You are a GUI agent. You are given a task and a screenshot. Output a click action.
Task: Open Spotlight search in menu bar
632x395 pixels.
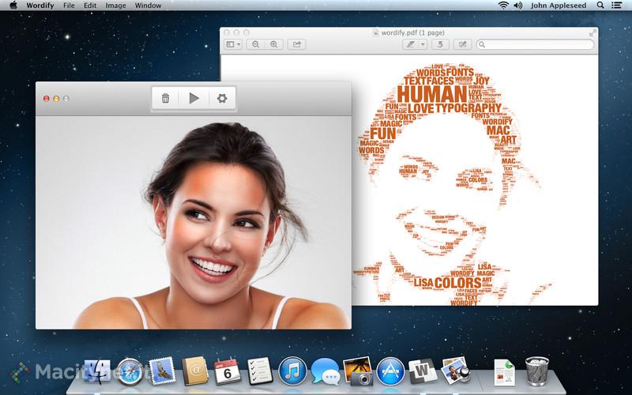600,6
